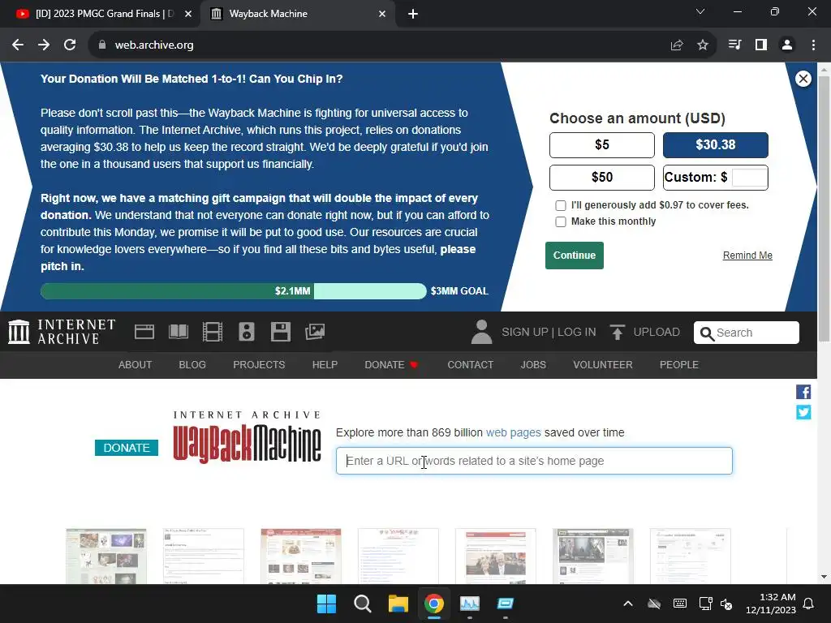Open File Explorer from taskbar
Screen dimensions: 831x623
point(398,604)
